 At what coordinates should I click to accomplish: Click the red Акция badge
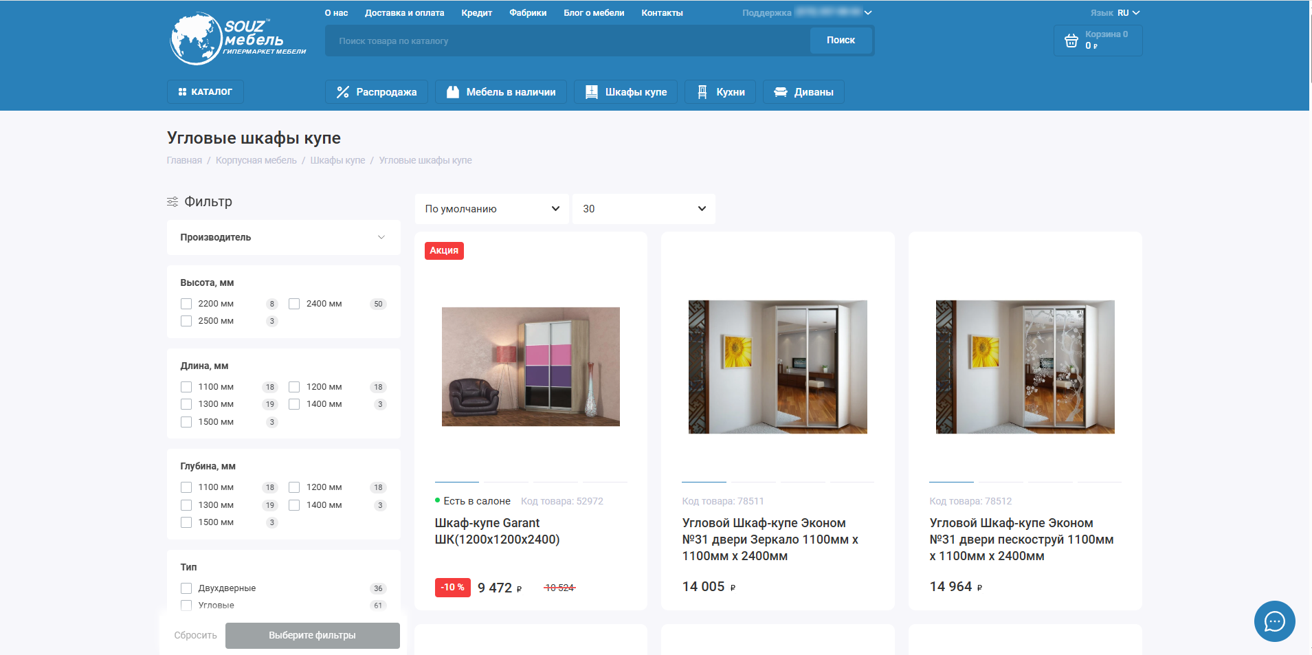444,251
